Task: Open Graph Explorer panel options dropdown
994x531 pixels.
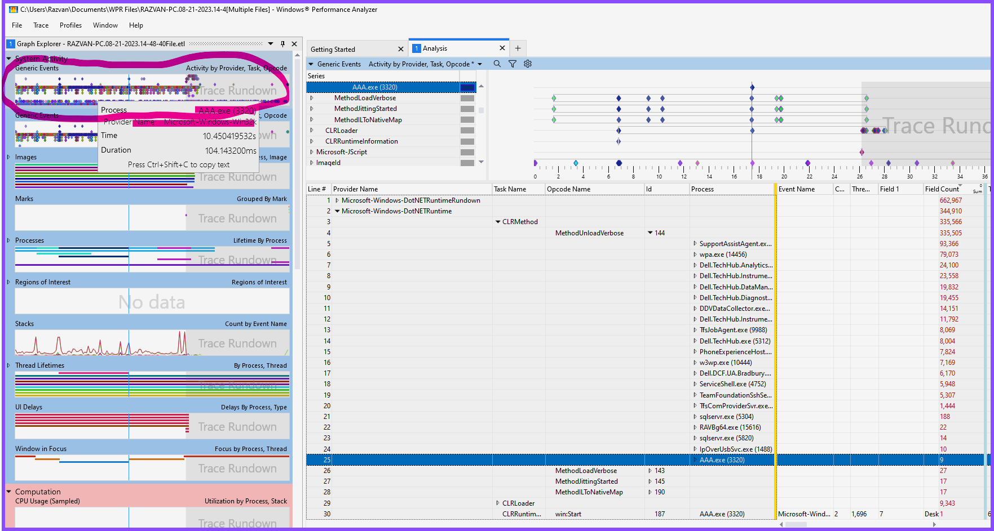Action: coord(271,43)
